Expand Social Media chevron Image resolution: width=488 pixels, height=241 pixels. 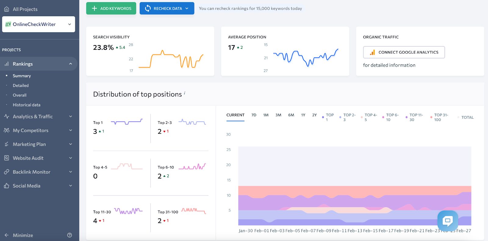coord(70,185)
